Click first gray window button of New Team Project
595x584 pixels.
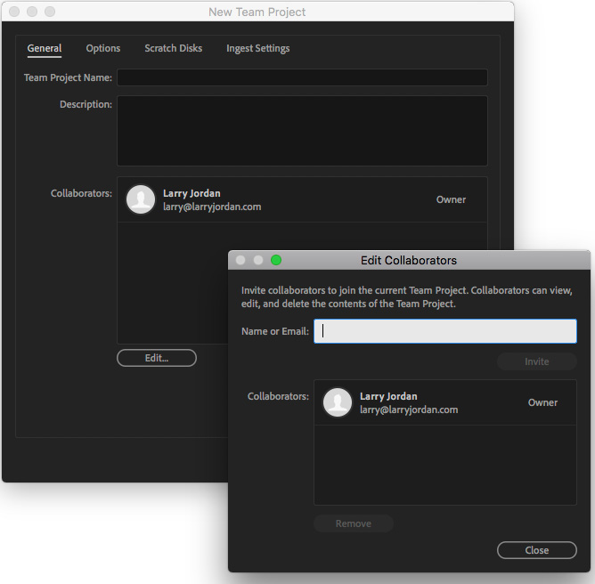(14, 12)
